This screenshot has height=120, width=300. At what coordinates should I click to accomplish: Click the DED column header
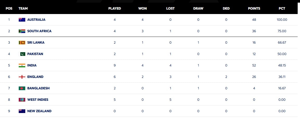pos(226,8)
